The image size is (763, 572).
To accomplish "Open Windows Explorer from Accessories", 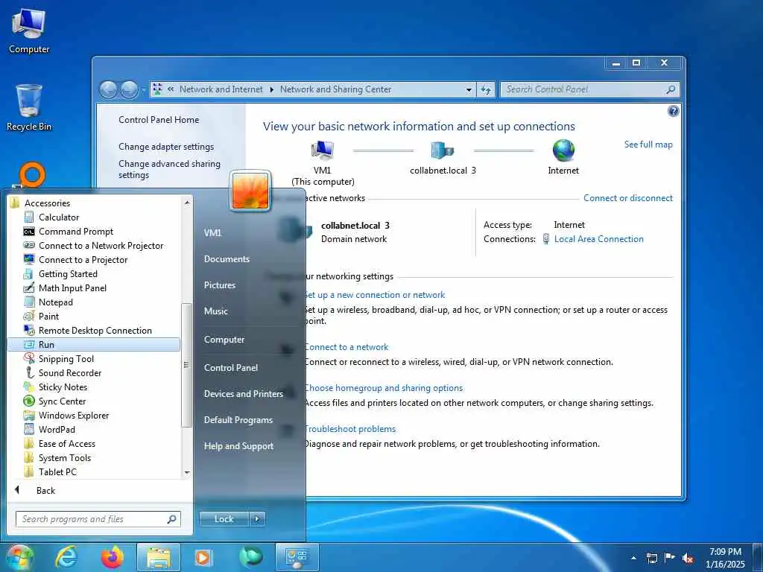I will [74, 416].
